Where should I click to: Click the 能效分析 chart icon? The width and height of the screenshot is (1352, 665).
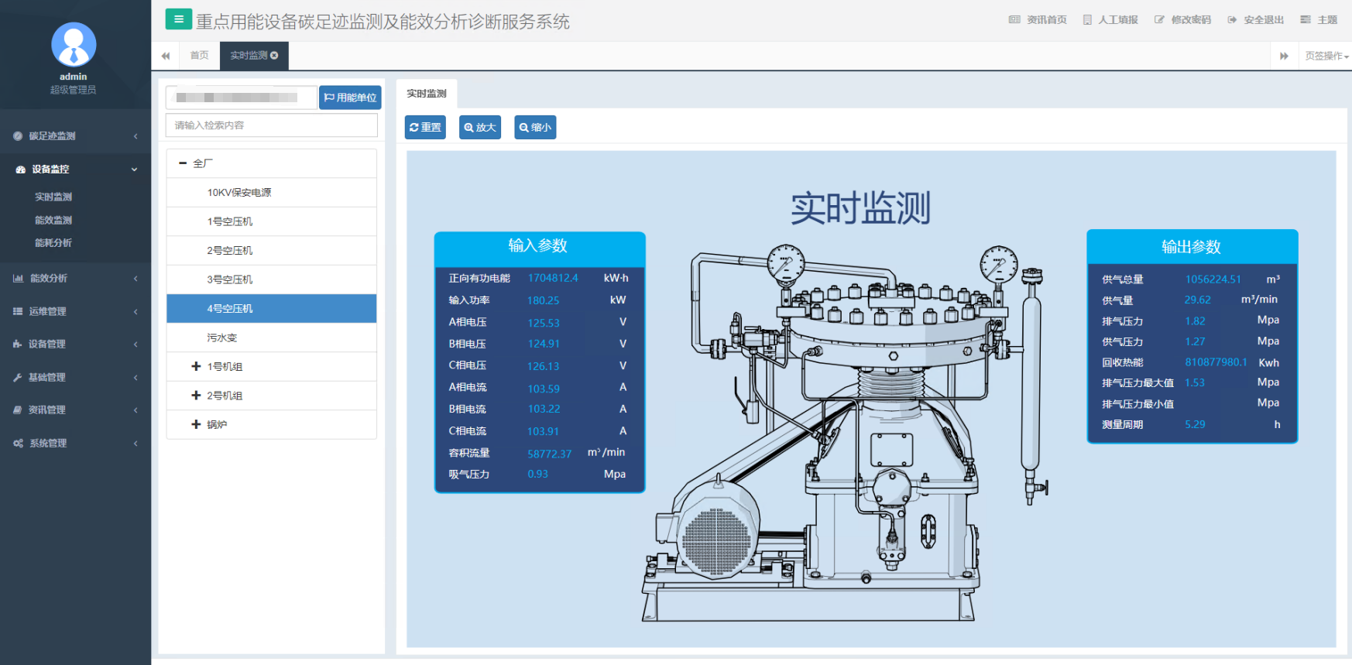18,279
